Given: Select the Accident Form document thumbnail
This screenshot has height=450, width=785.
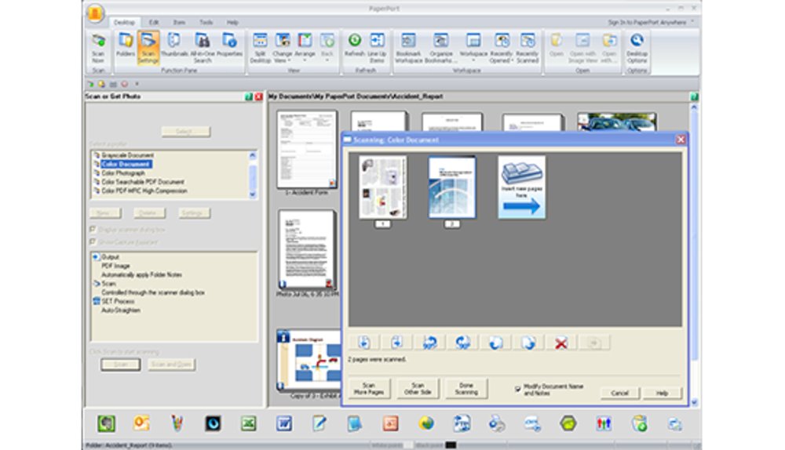Looking at the screenshot, I should (x=307, y=149).
